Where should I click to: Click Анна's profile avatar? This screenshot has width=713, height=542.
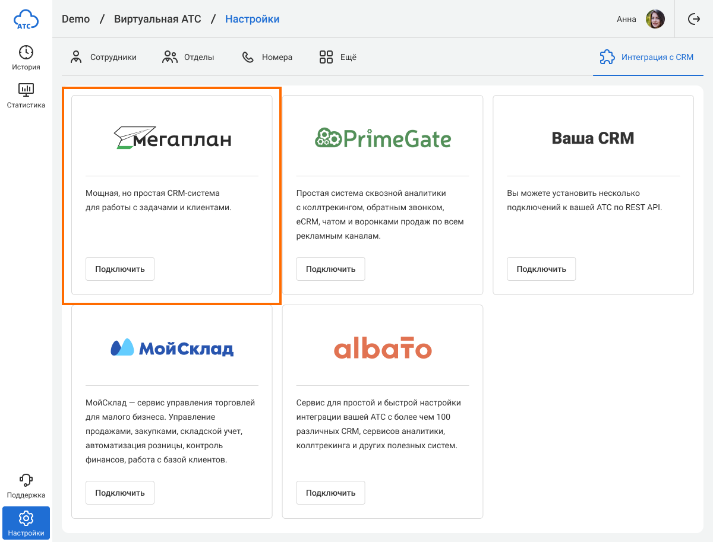pyautogui.click(x=655, y=19)
